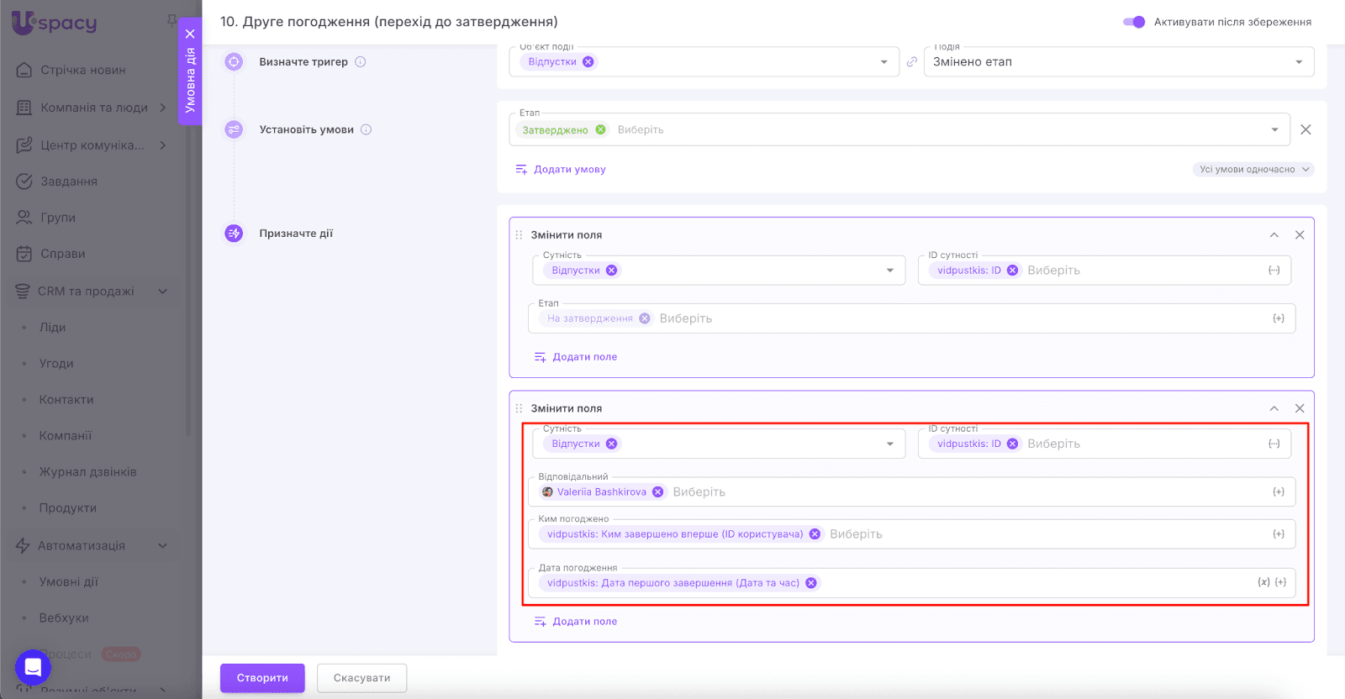The height and width of the screenshot is (699, 1345).
Task: Remove Valeriia Bashkirova from Відповідальний
Action: [658, 492]
